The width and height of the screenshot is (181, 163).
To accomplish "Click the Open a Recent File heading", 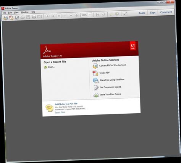I will click(x=55, y=62).
